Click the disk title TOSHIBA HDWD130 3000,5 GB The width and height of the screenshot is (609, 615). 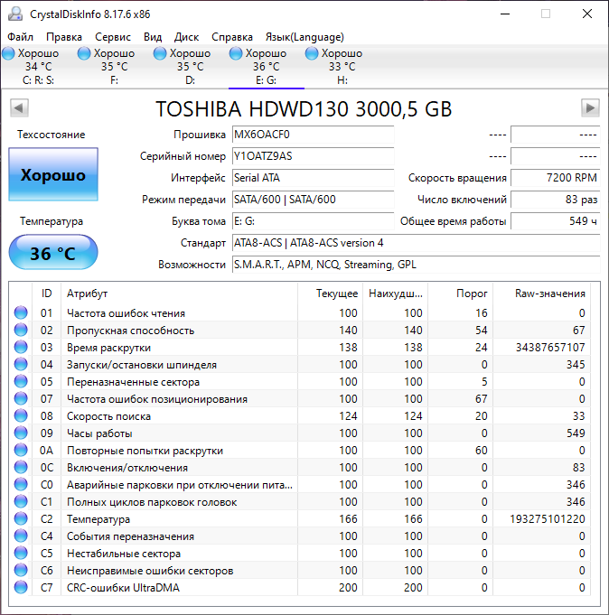coord(304,108)
